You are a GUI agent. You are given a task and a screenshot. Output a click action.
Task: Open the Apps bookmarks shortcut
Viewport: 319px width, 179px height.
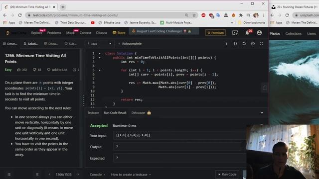[9, 22]
